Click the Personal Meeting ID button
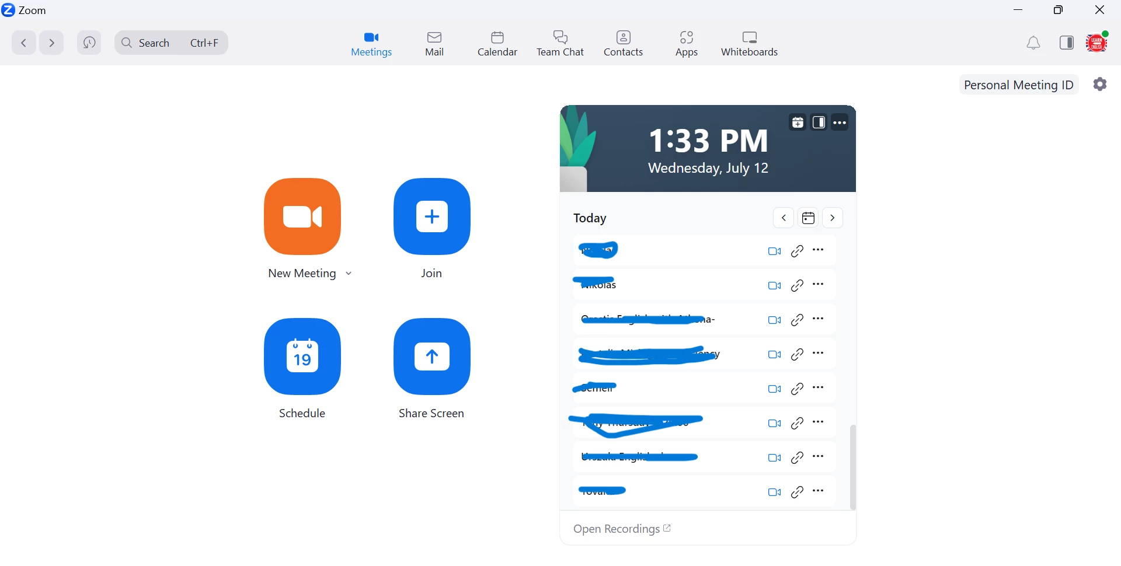The width and height of the screenshot is (1121, 566). (1019, 86)
